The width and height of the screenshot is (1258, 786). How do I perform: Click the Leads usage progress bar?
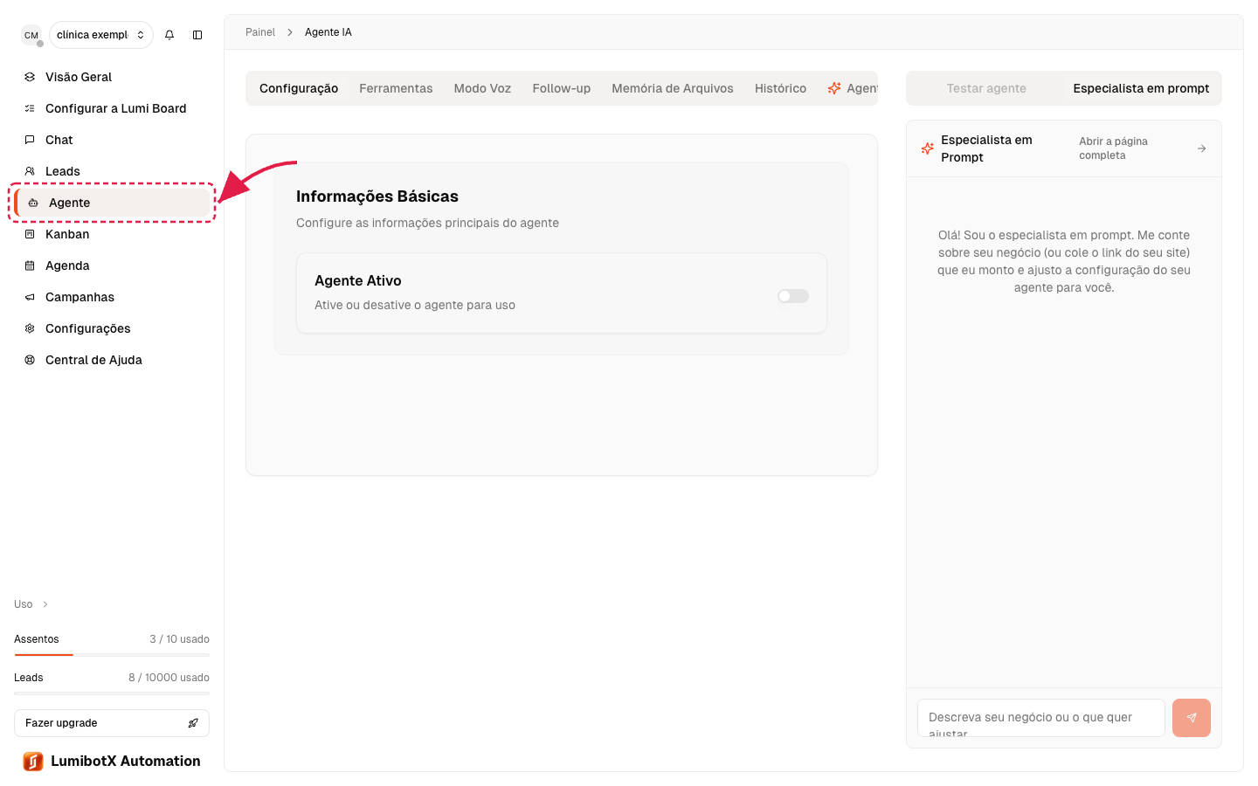click(112, 693)
